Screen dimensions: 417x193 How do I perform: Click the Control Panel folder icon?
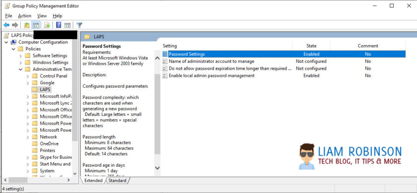coord(35,76)
